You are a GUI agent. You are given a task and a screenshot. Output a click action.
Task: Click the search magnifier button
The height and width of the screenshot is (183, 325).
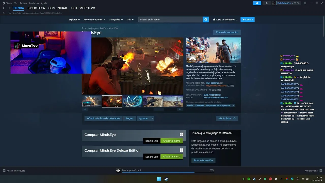click(x=206, y=20)
